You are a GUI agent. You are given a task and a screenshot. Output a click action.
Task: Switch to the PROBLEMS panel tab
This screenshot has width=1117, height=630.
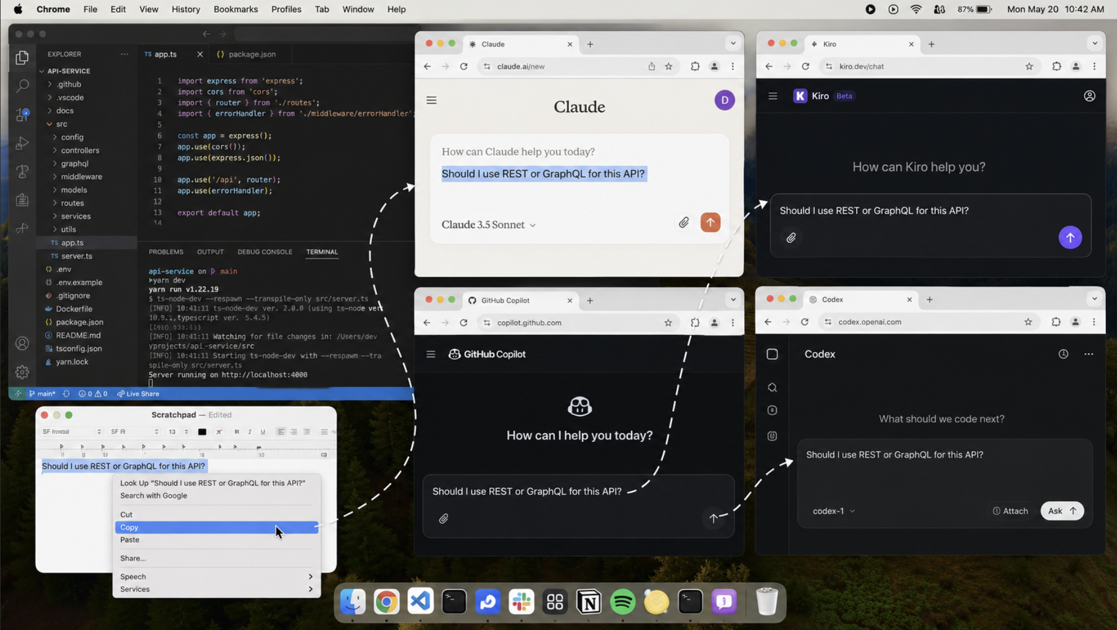tap(166, 252)
